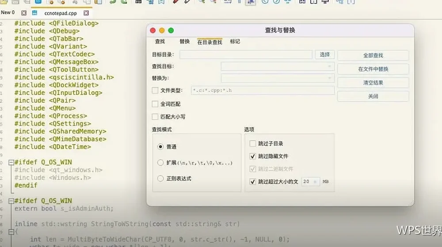
Task: Click the 查找与替换 dialog title bar
Action: tap(280, 30)
